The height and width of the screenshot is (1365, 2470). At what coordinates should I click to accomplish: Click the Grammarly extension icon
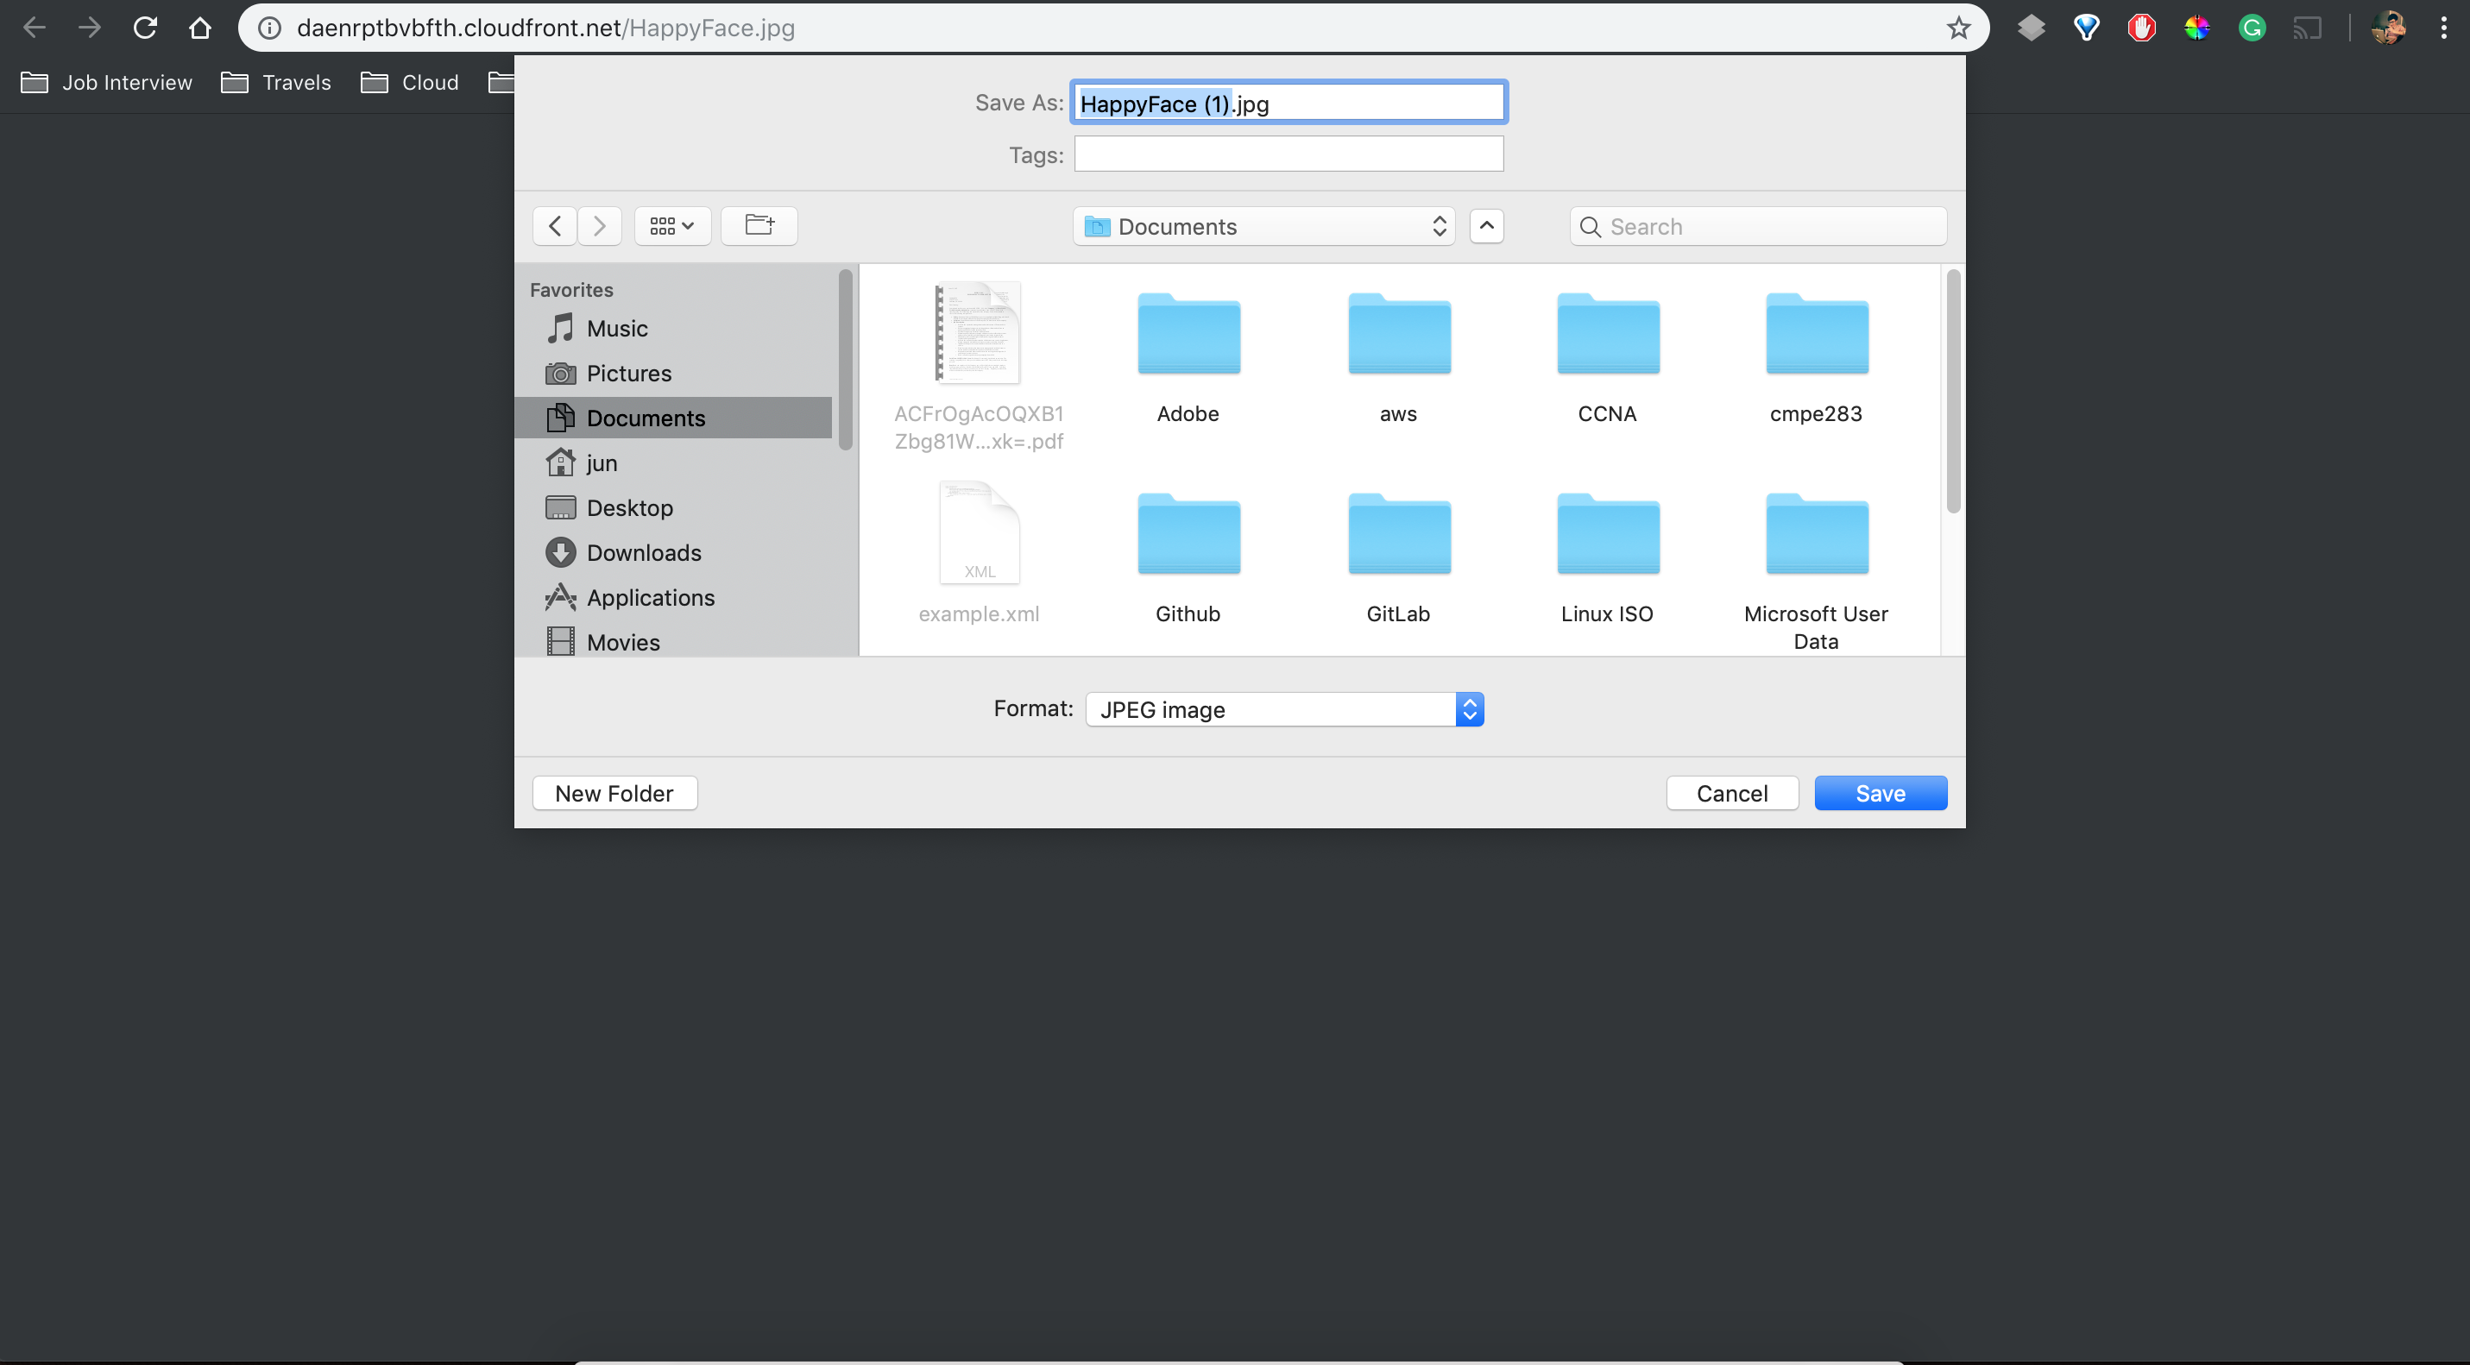2252,28
